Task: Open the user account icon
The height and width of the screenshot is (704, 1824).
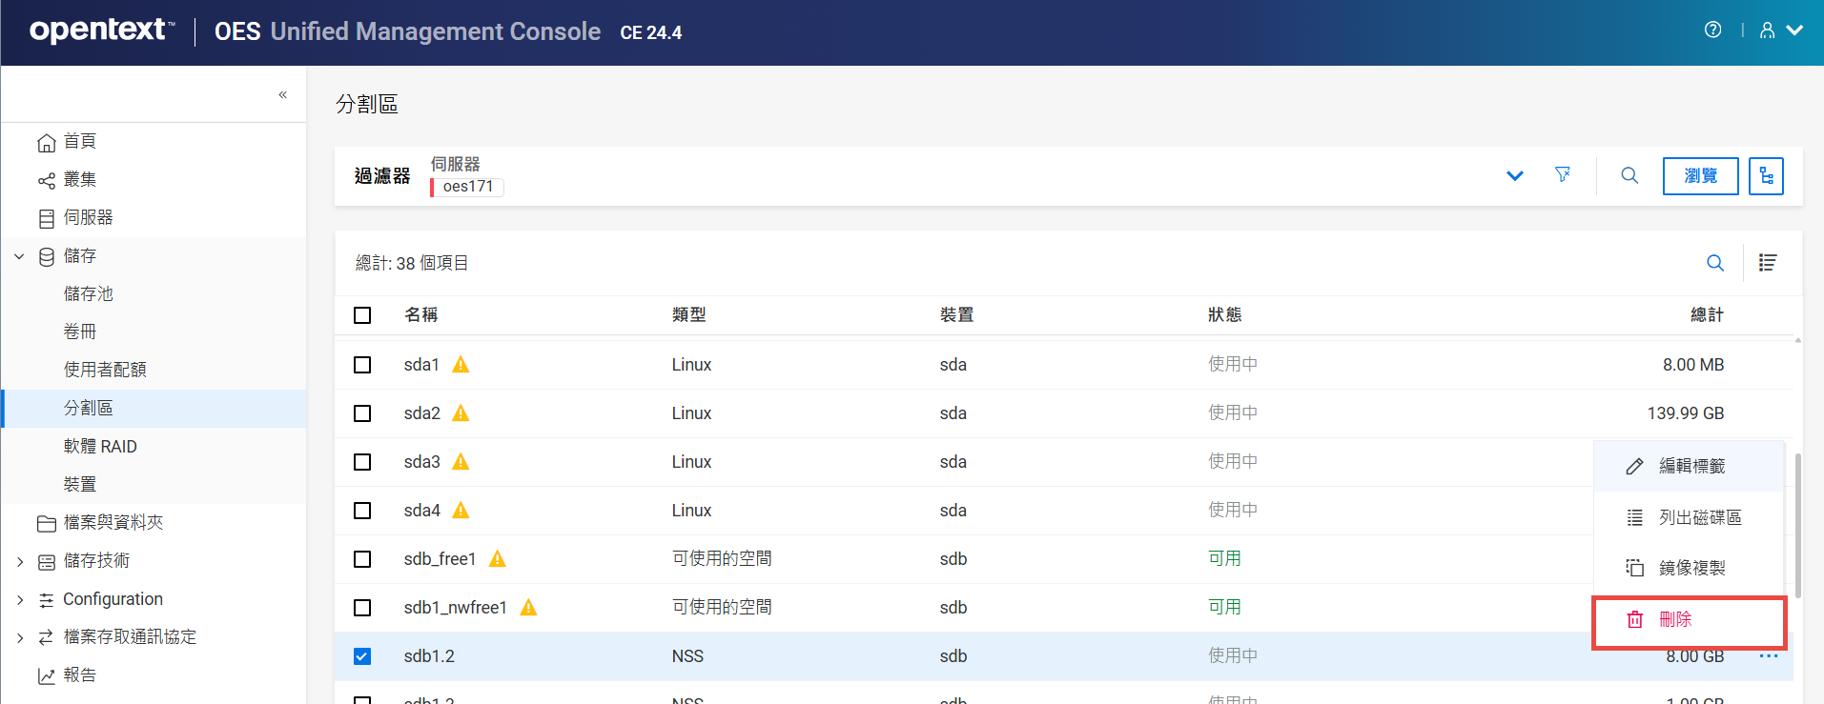Action: click(1767, 30)
